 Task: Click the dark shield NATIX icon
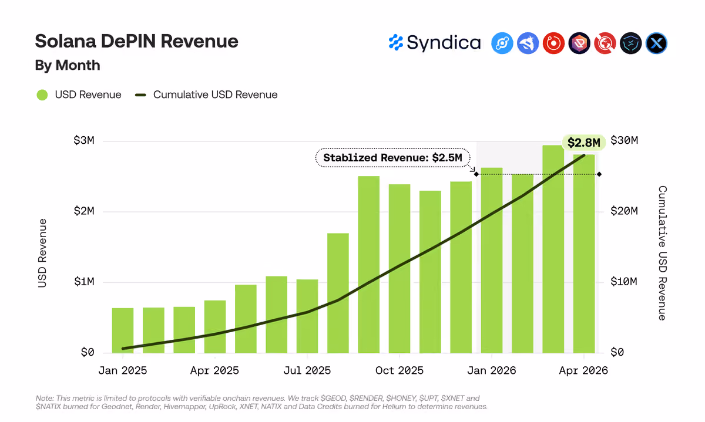(631, 43)
